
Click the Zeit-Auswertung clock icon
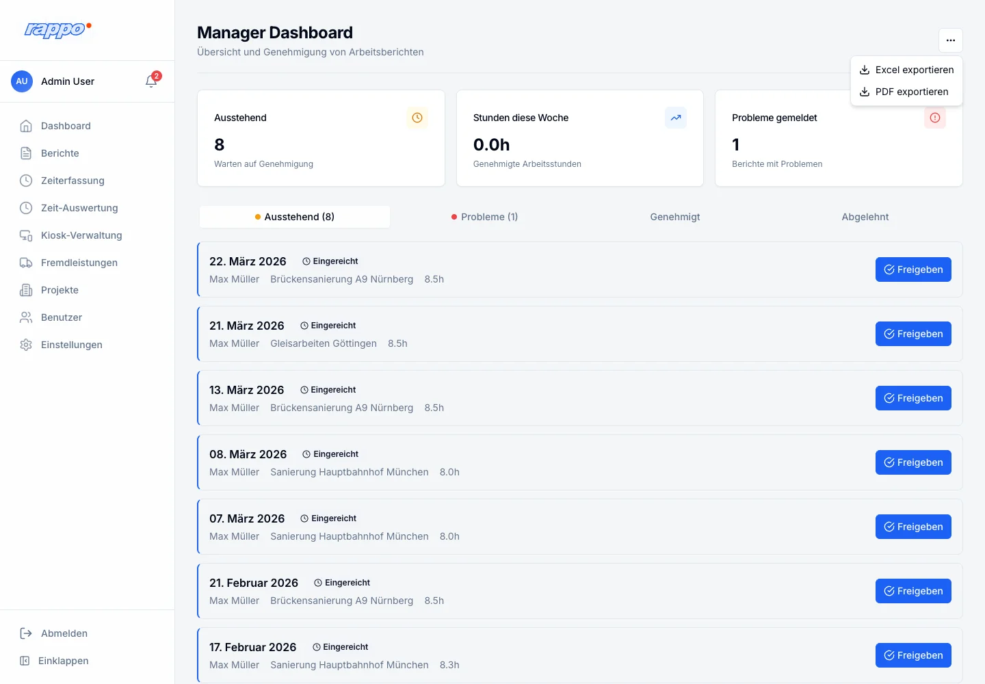tap(26, 208)
